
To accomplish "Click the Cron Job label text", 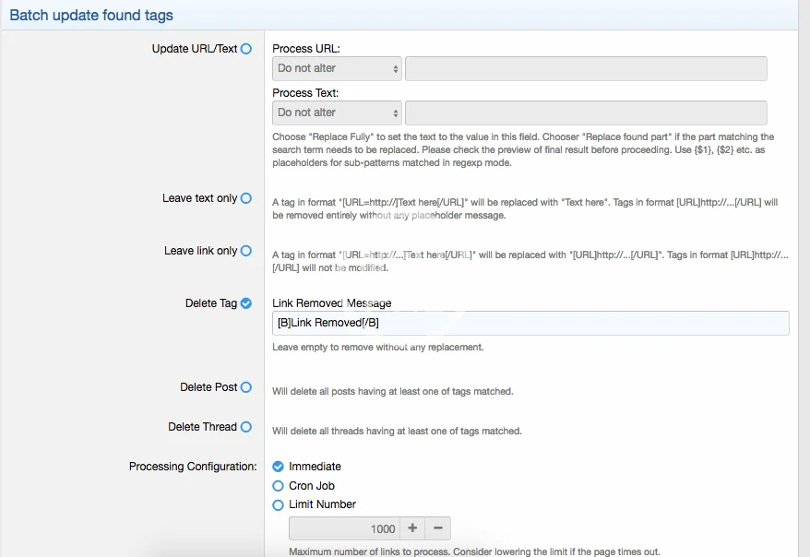I will click(312, 486).
